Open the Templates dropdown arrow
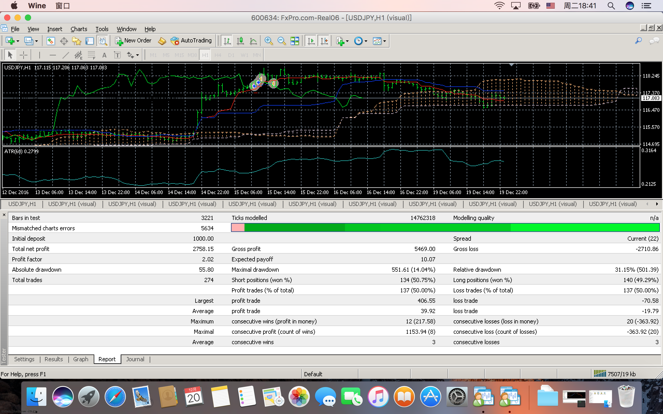663x414 pixels. pos(384,41)
